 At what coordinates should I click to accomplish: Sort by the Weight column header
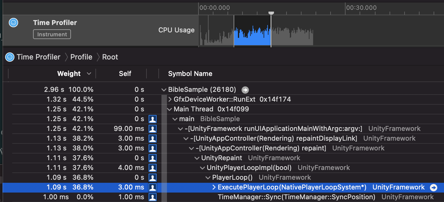click(x=69, y=74)
